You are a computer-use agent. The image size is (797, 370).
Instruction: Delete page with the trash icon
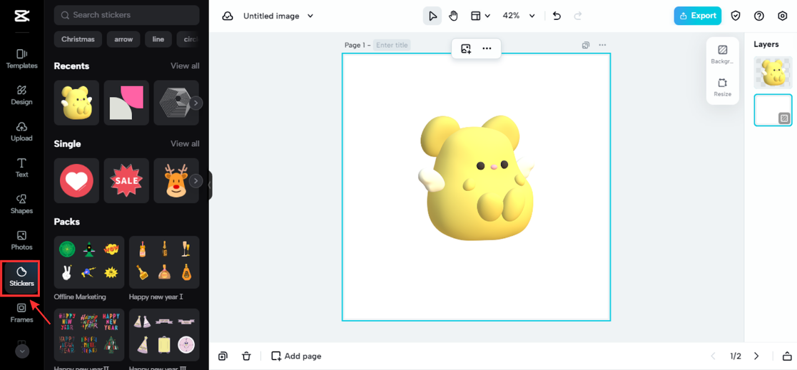[x=247, y=356]
